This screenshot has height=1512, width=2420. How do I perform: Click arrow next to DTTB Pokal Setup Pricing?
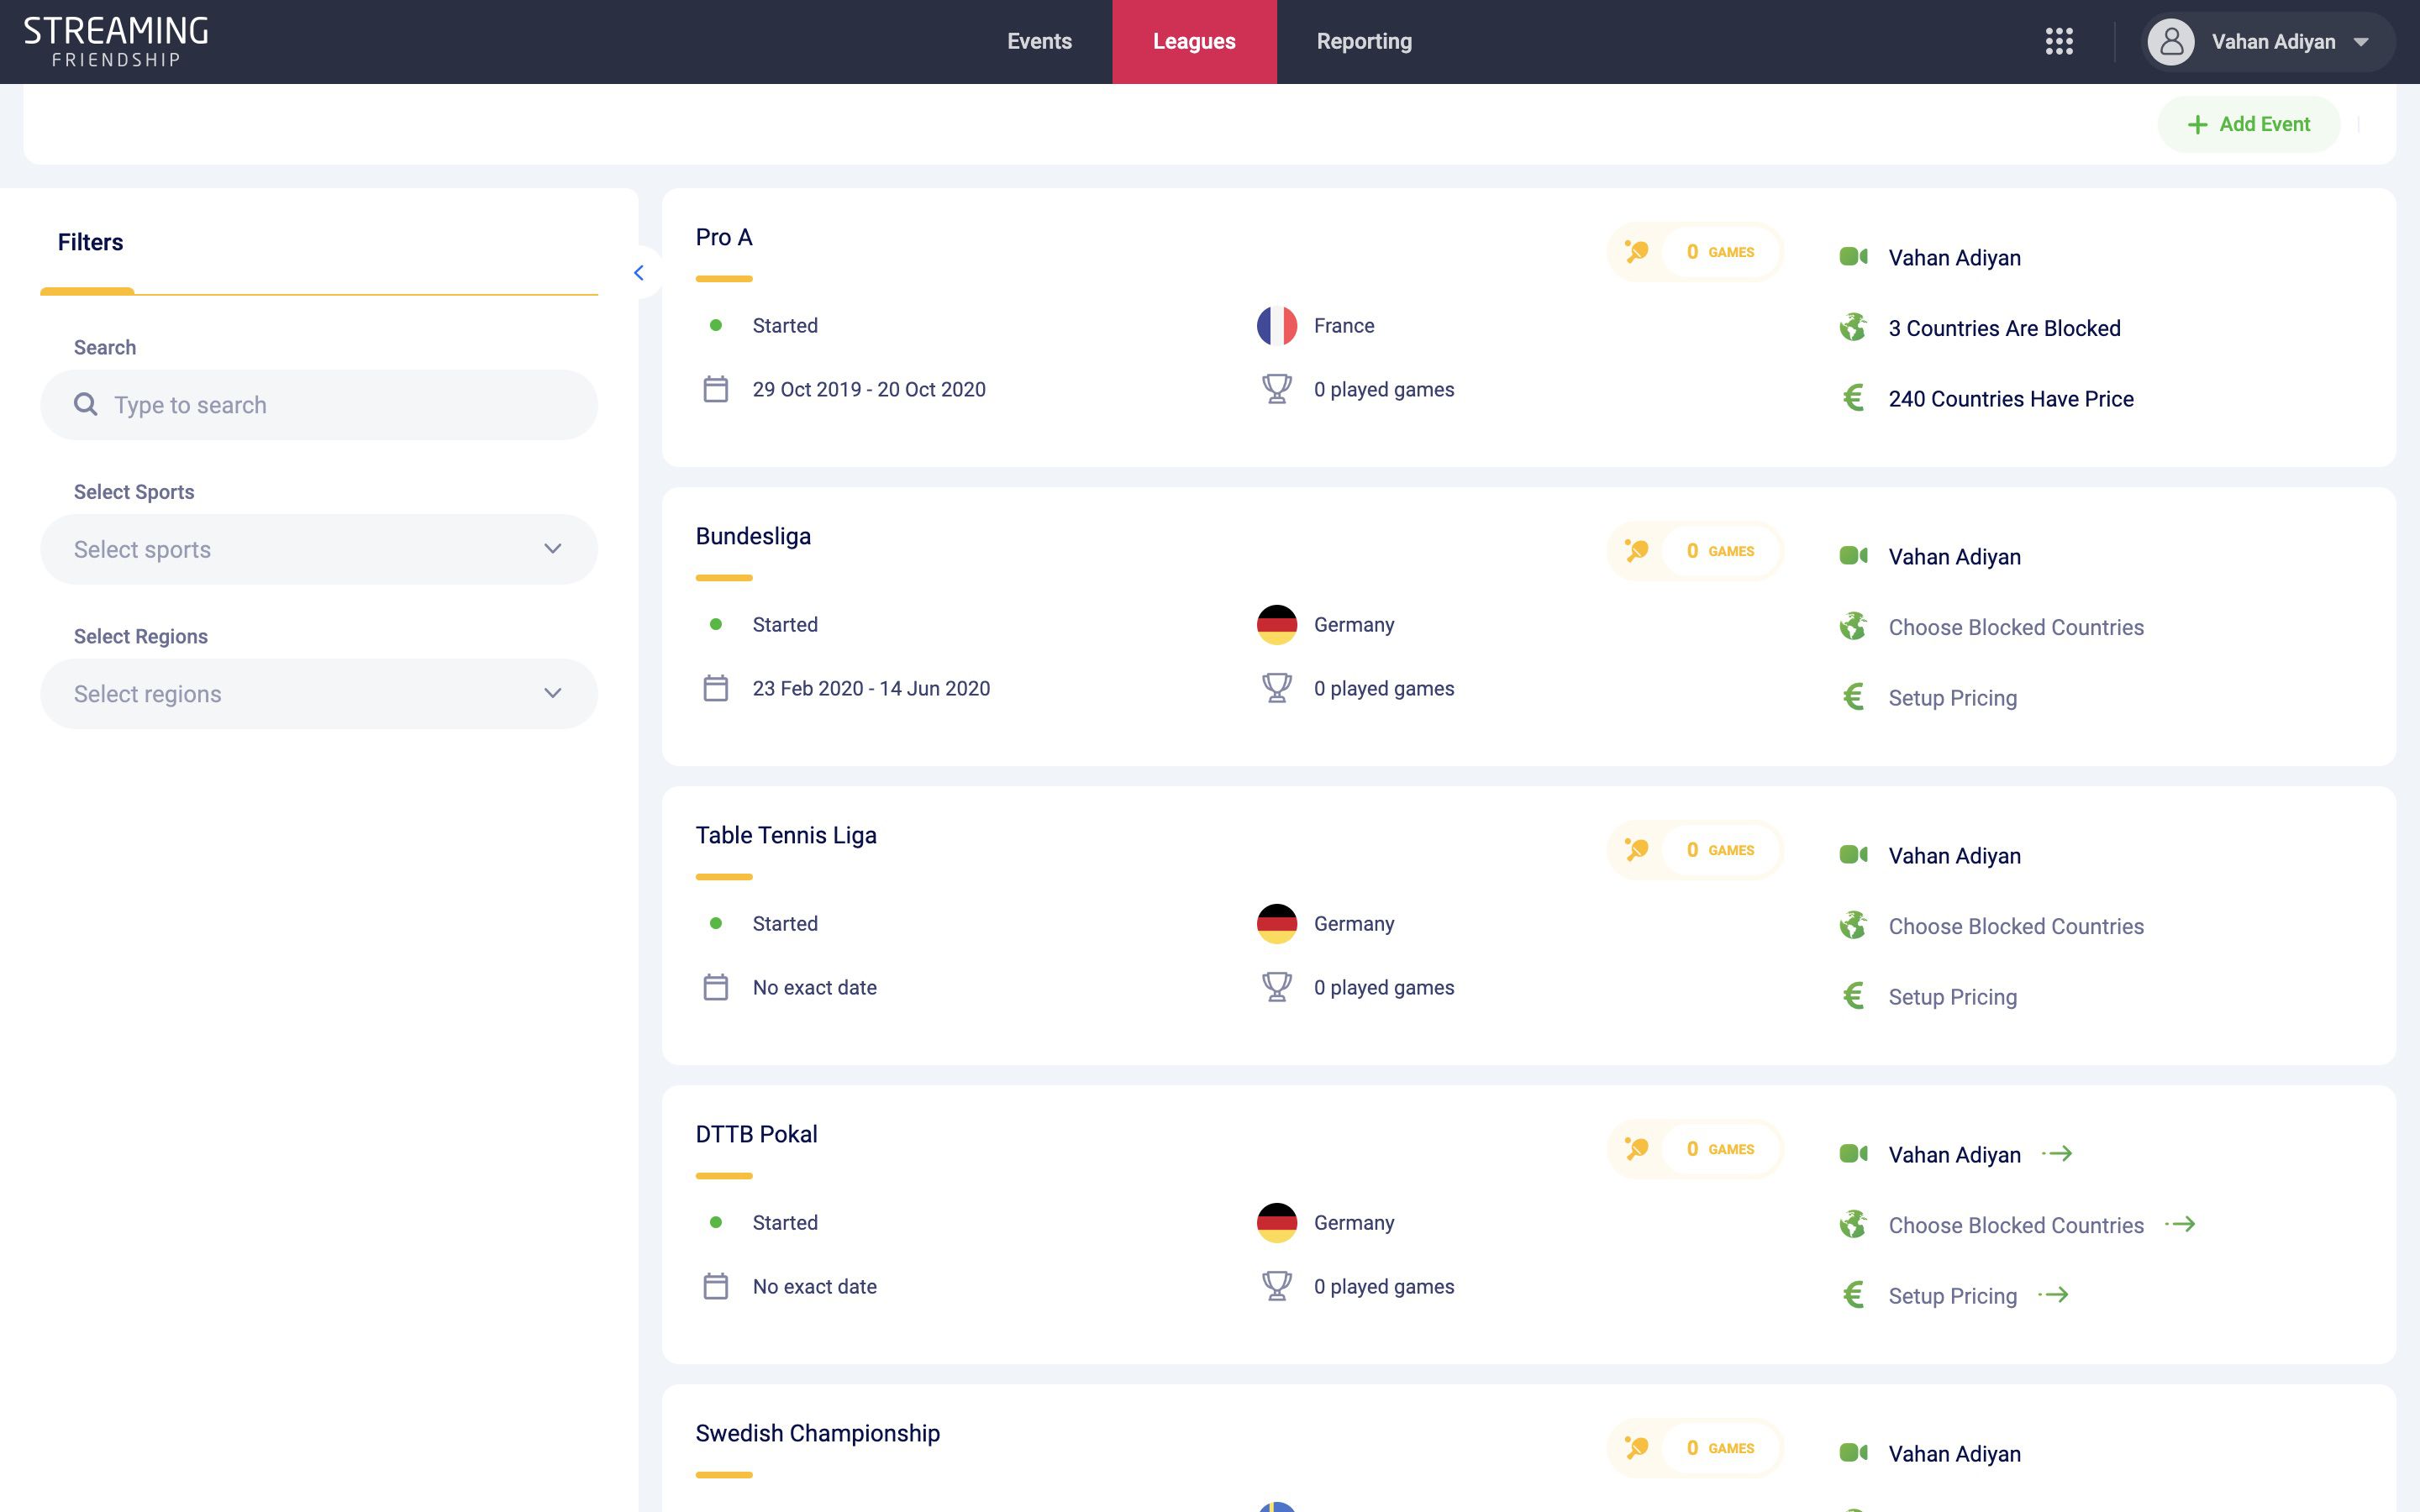[x=2054, y=1295]
